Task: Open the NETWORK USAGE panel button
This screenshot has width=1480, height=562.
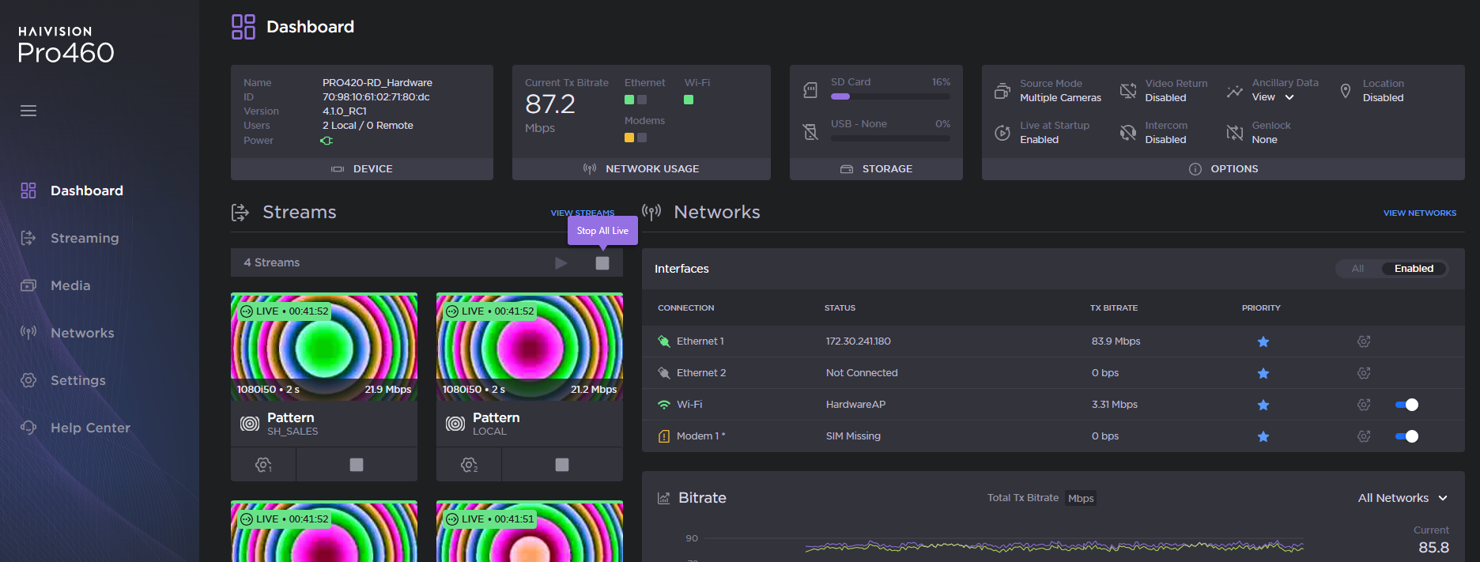Action: (x=641, y=169)
